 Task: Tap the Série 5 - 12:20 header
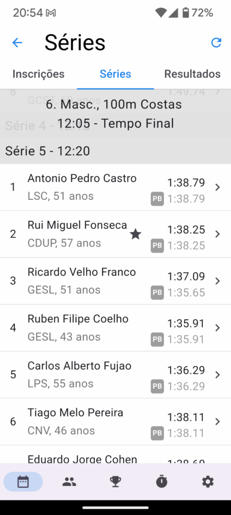48,151
